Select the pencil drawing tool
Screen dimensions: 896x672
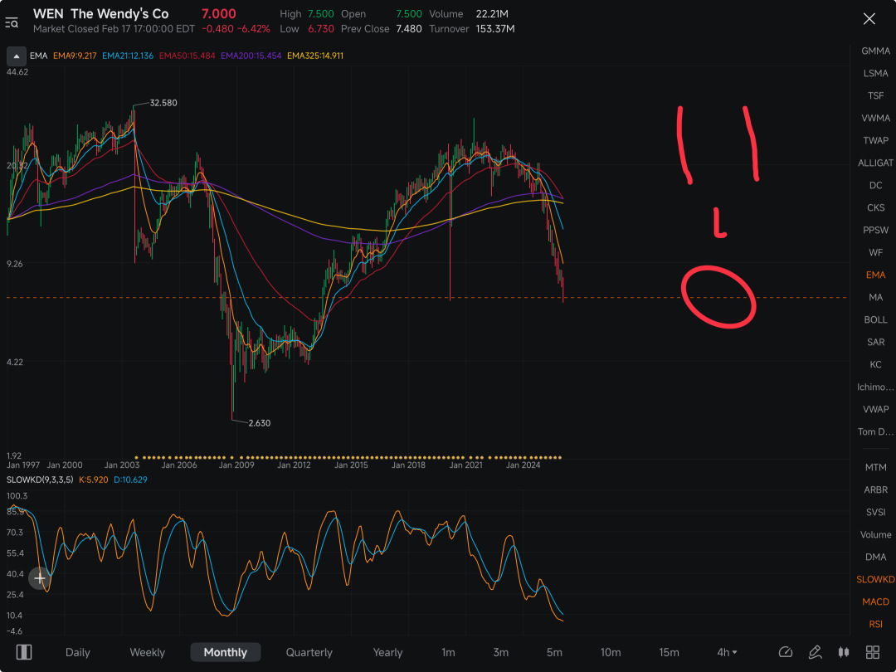(815, 652)
